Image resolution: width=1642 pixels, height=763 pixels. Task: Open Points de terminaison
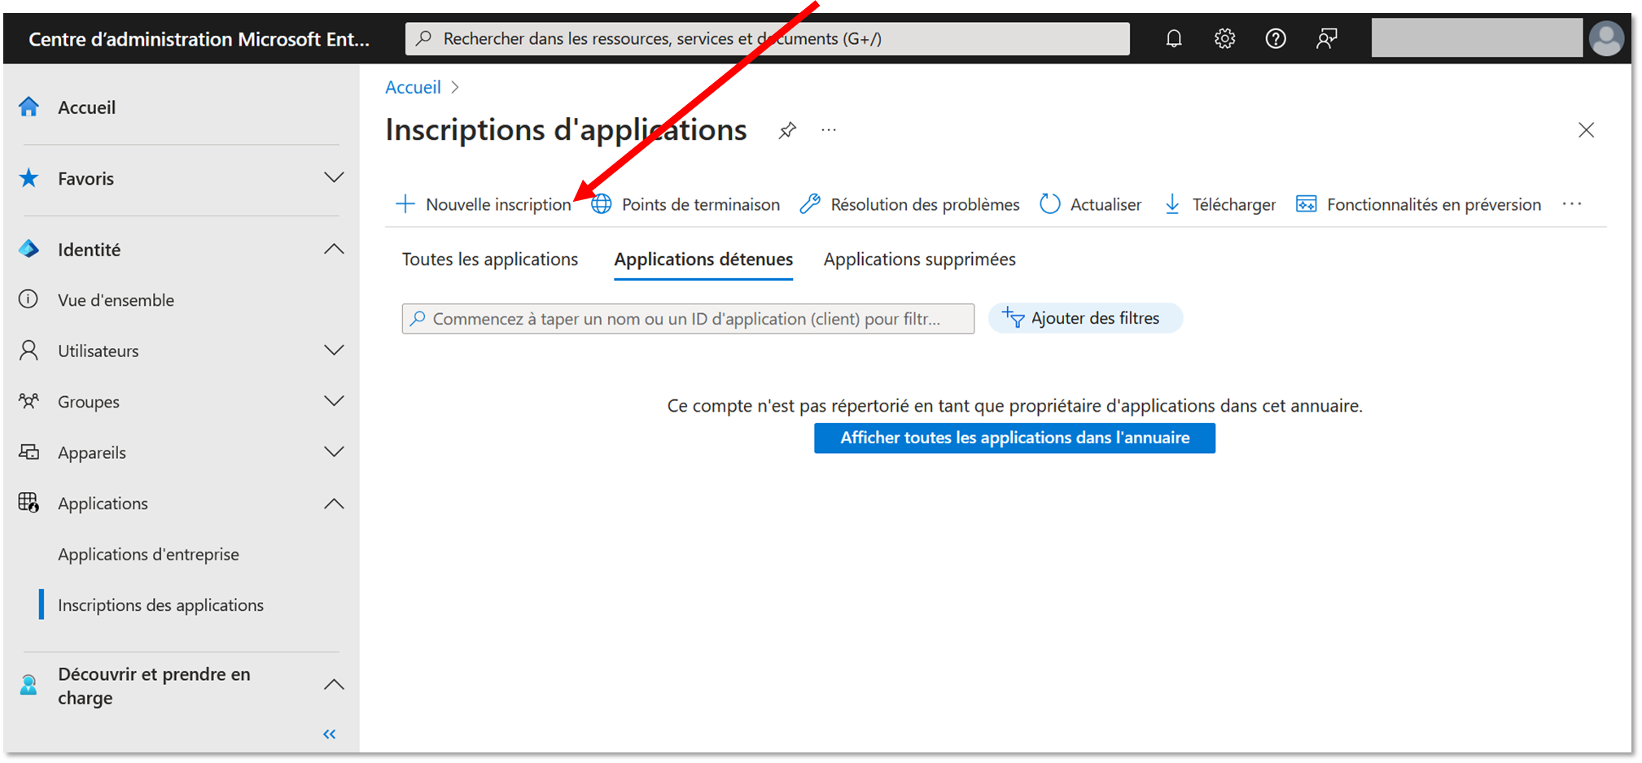coord(685,204)
